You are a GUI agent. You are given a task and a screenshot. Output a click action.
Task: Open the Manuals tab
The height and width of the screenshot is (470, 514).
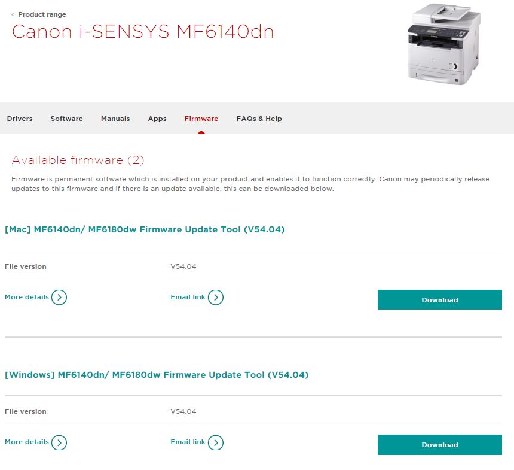coord(115,119)
